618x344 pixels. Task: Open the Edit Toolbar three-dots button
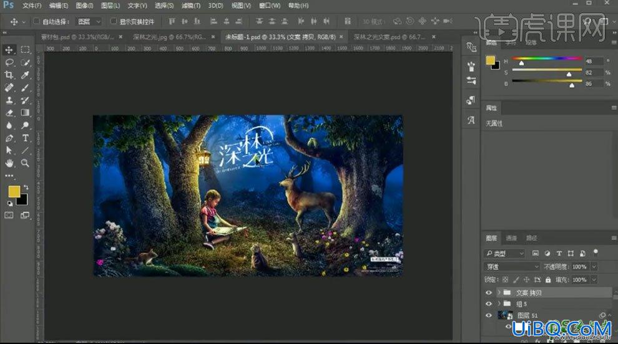click(x=9, y=176)
